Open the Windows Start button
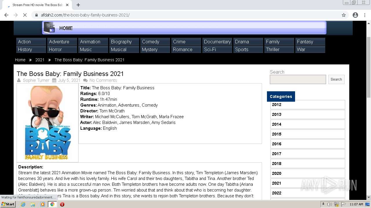The width and height of the screenshot is (371, 208). [8, 204]
